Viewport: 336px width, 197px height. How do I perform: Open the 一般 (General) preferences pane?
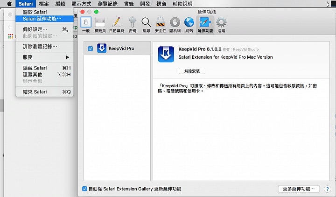click(86, 25)
